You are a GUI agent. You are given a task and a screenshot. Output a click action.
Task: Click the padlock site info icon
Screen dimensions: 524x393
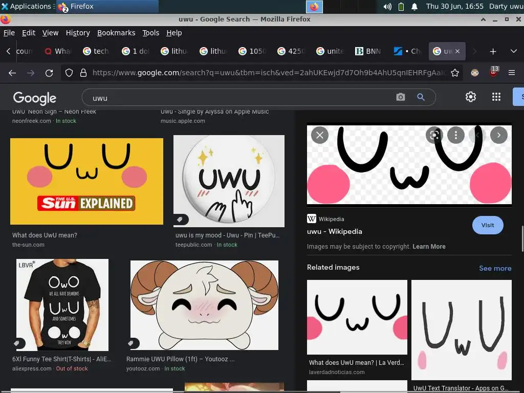[x=83, y=73]
